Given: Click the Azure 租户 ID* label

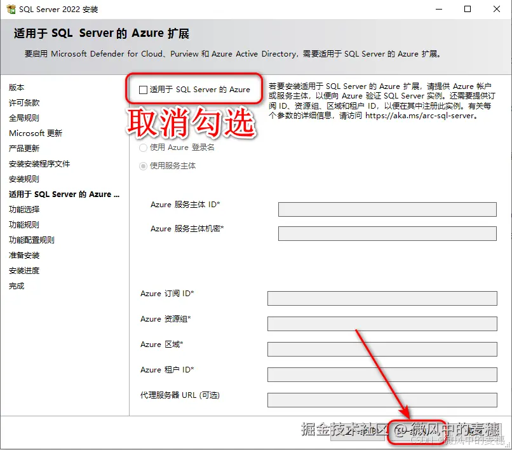Looking at the screenshot, I should click(x=167, y=370).
